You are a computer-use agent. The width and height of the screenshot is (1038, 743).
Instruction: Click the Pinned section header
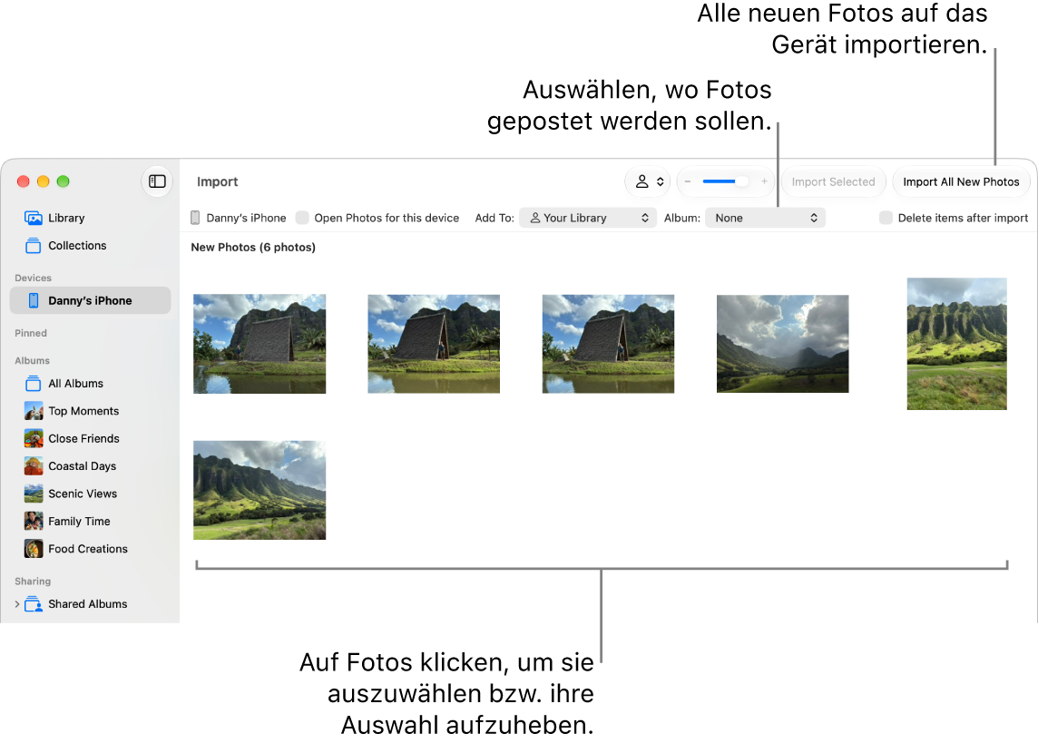31,334
